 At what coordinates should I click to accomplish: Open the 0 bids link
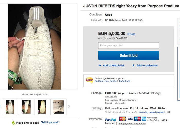coord(131,34)
